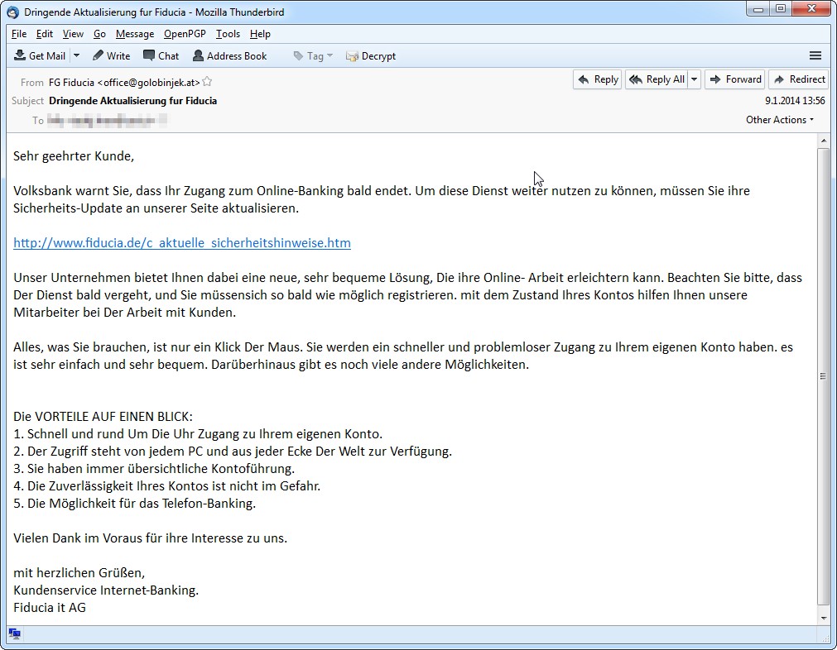Open the Get Mail dropdown arrow

76,55
